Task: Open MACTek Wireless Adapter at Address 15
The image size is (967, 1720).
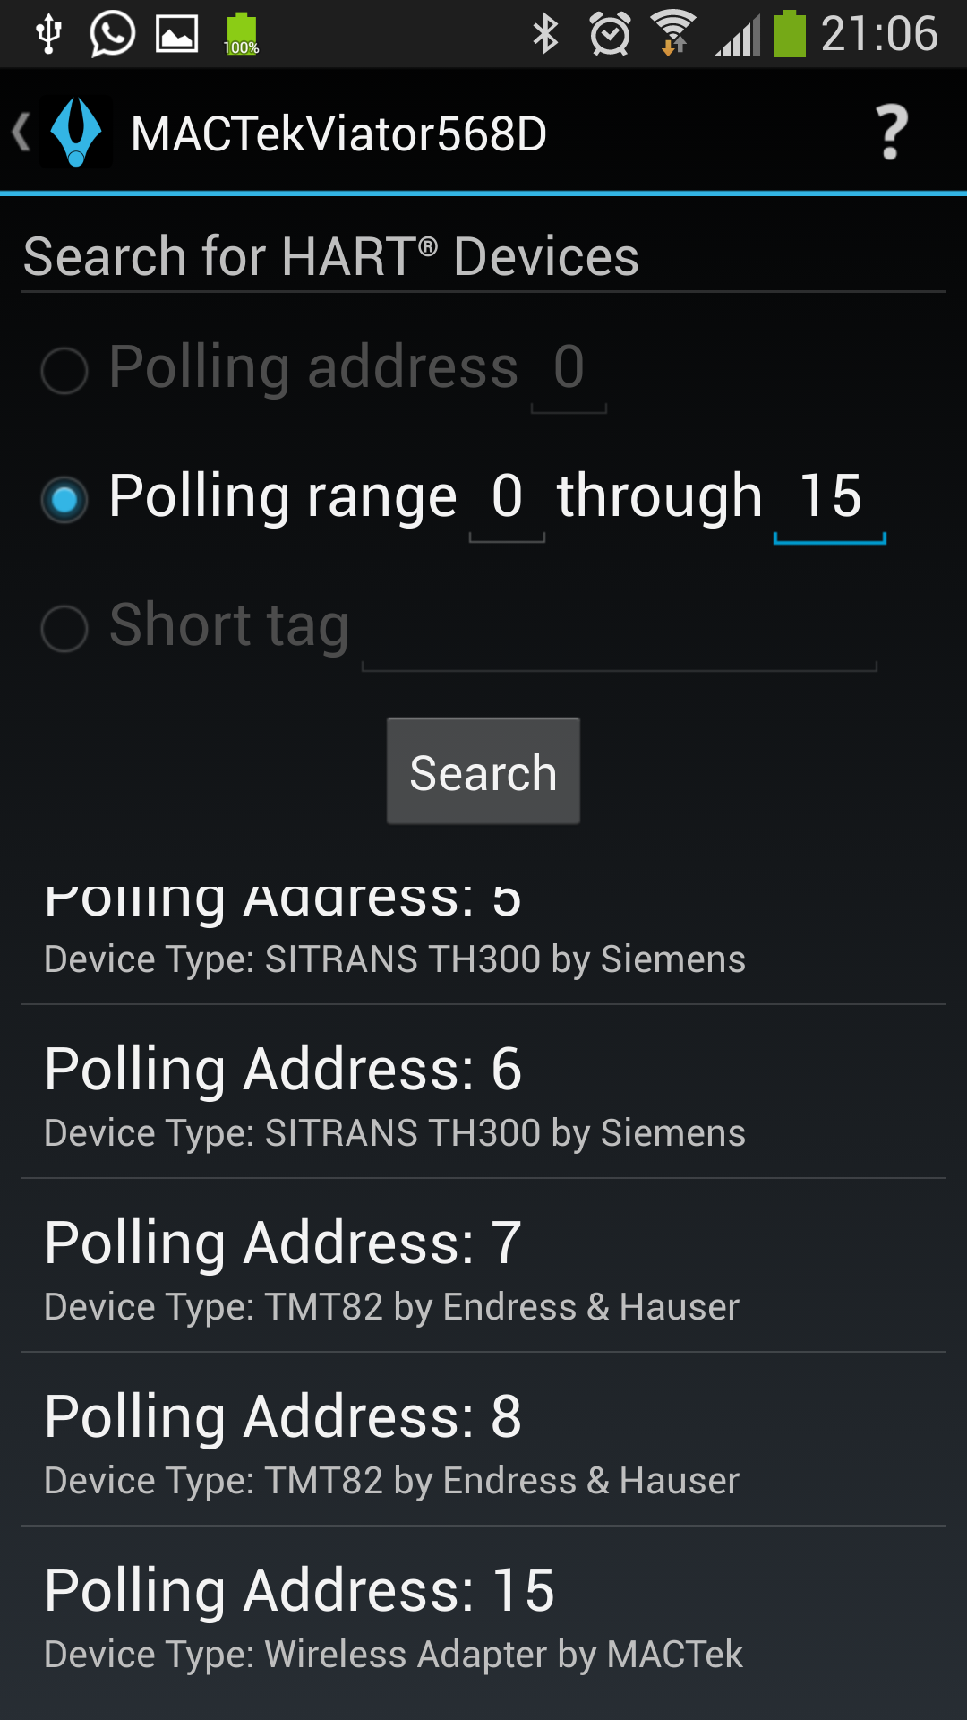Action: click(483, 1614)
